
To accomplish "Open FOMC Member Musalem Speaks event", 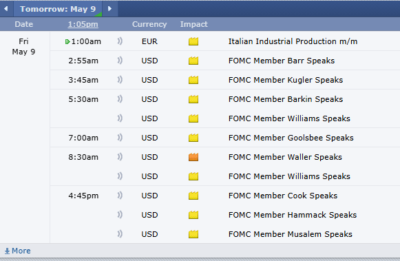I will click(x=291, y=234).
